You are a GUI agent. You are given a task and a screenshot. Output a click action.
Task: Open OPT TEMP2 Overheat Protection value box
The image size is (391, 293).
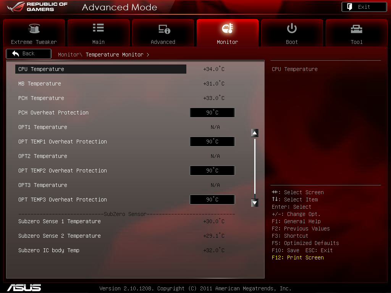pos(212,171)
